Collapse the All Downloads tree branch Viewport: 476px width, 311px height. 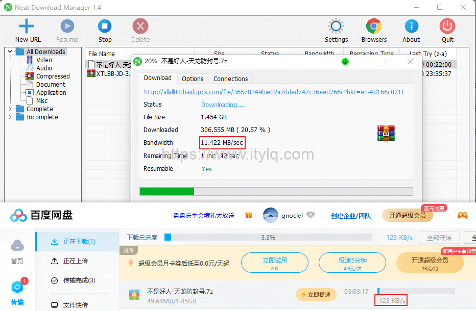pos(10,51)
